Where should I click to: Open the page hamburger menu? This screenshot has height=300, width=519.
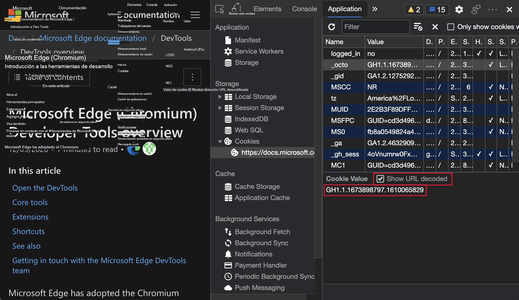tap(195, 15)
